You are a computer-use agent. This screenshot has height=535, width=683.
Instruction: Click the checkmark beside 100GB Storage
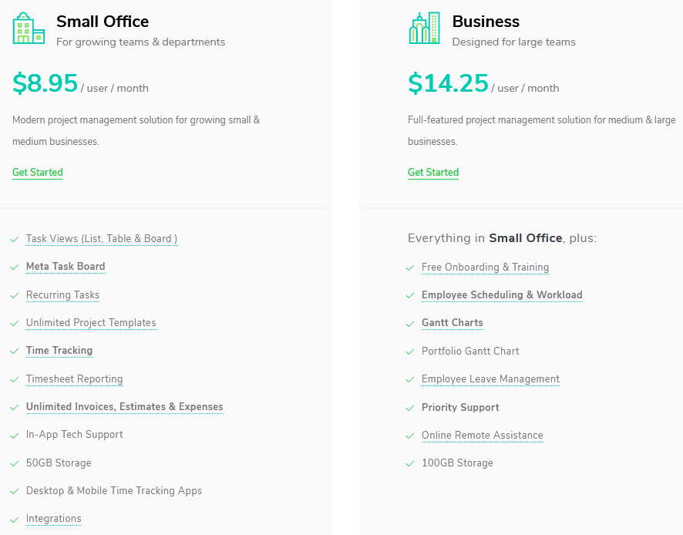click(x=409, y=463)
